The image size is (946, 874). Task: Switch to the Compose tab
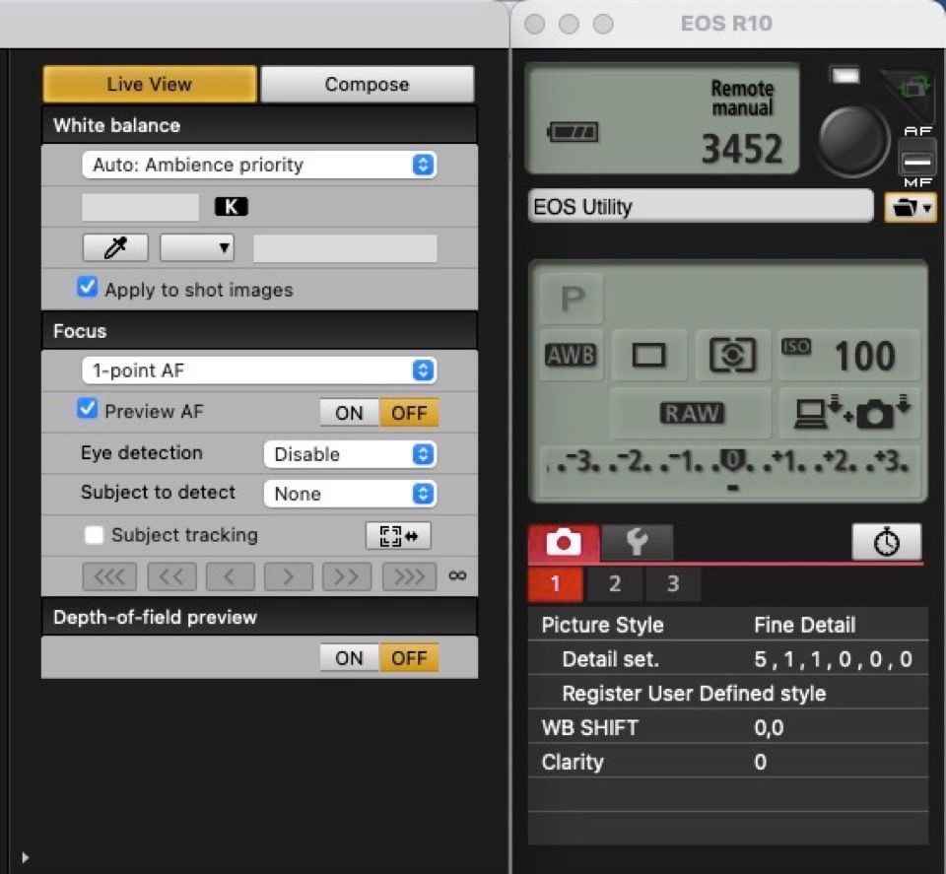[367, 84]
